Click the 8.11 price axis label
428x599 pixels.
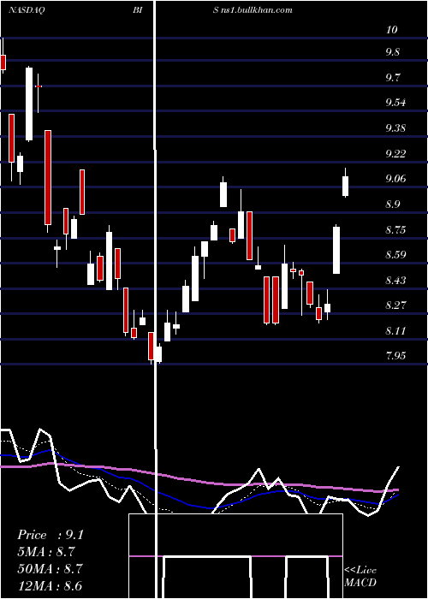click(395, 331)
